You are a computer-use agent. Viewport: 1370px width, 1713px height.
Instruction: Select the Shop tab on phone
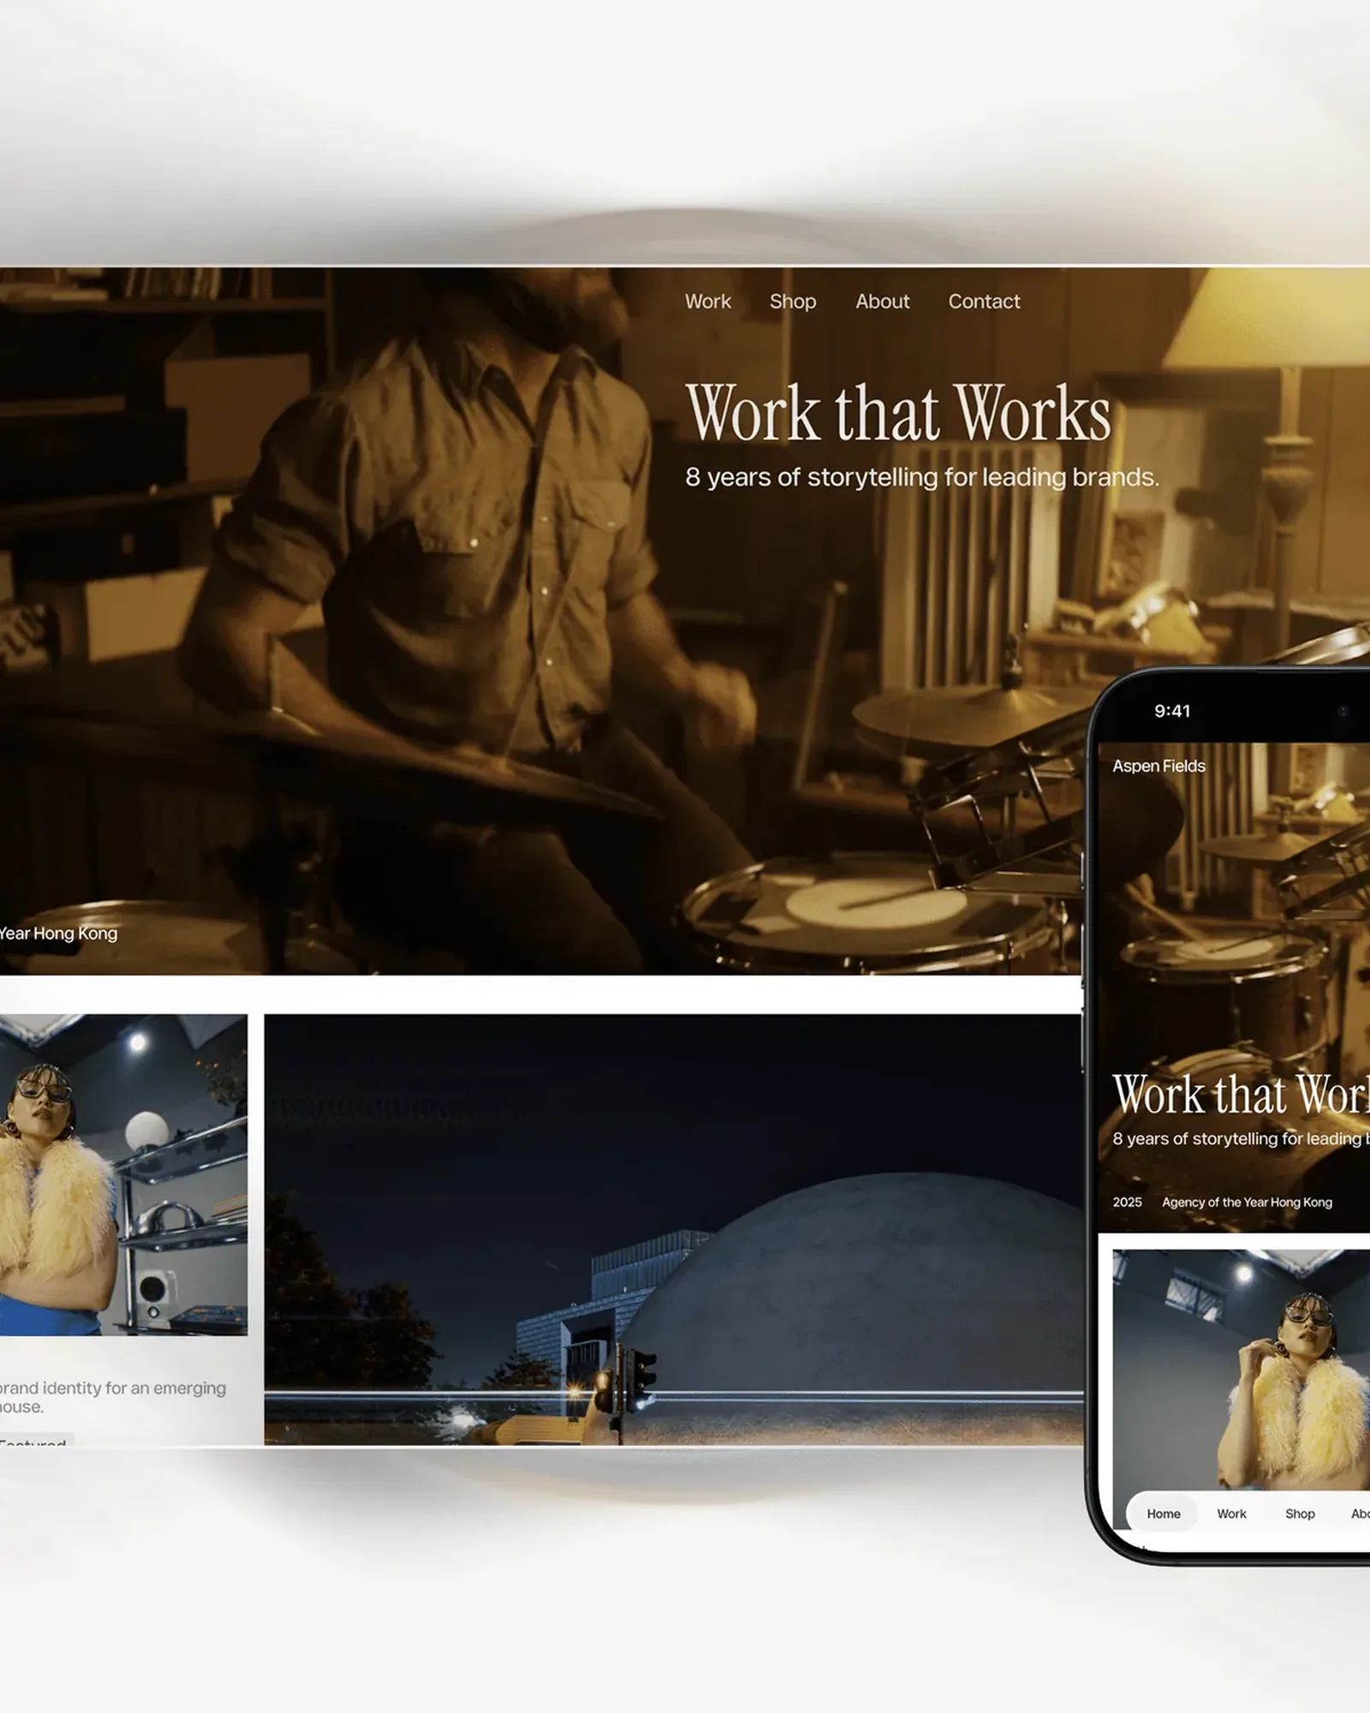tap(1300, 1513)
